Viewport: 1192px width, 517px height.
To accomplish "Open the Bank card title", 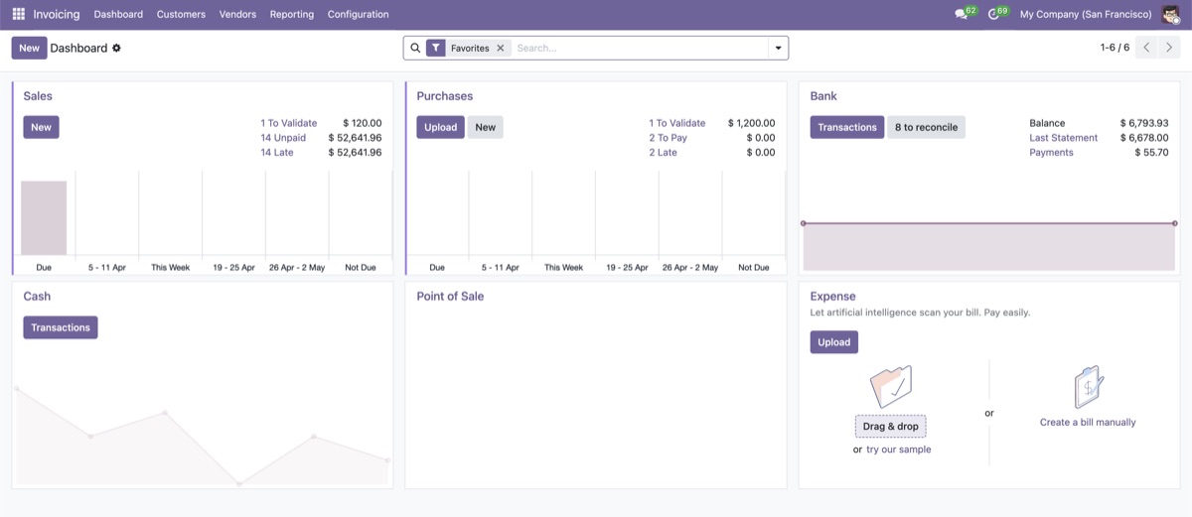I will click(x=823, y=96).
